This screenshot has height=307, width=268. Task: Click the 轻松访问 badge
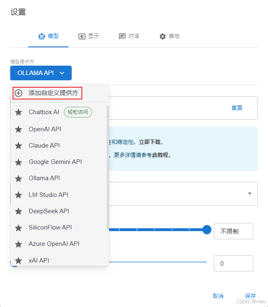tap(78, 112)
